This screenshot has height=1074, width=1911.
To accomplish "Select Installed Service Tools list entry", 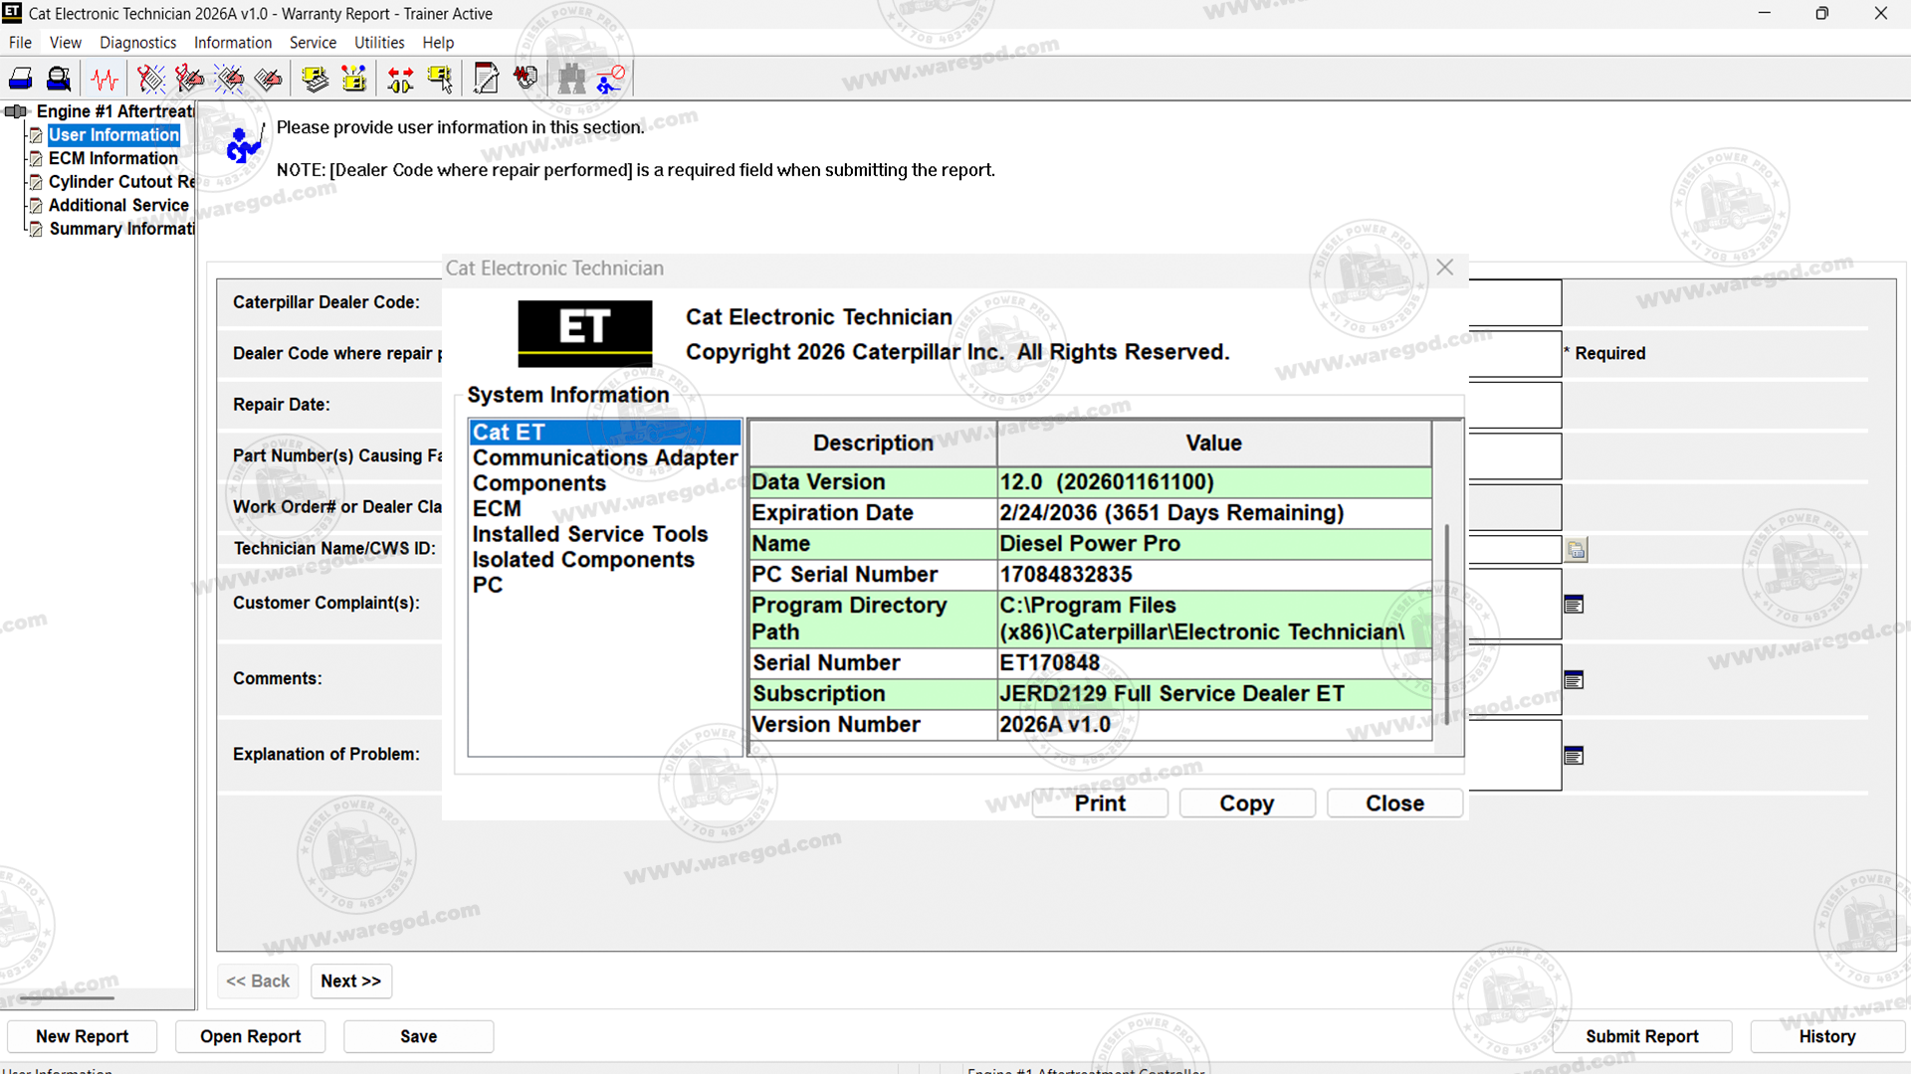I will (x=589, y=534).
